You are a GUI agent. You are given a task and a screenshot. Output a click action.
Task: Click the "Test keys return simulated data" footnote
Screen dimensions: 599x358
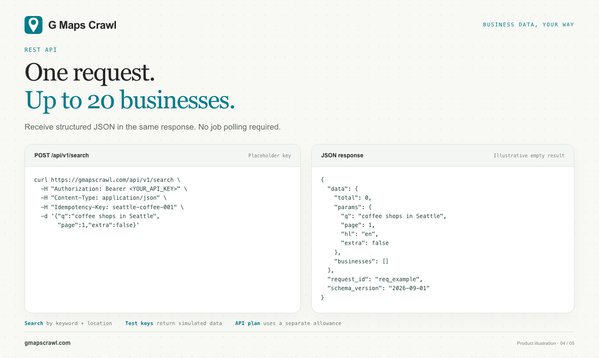point(174,324)
